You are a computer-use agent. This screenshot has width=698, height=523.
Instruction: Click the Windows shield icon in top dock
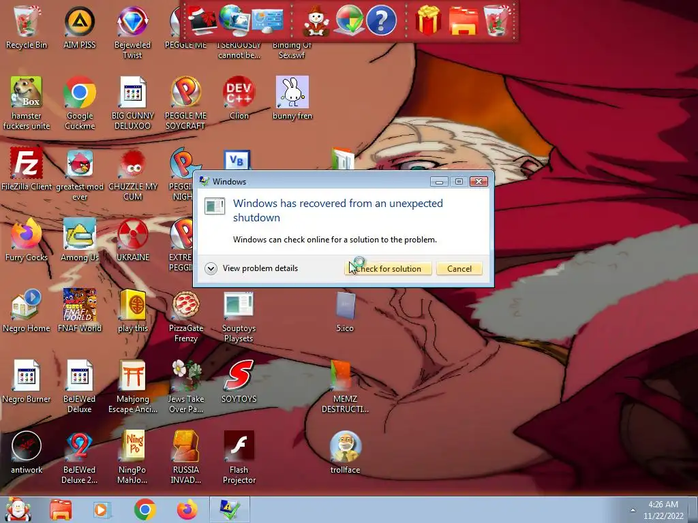(349, 20)
